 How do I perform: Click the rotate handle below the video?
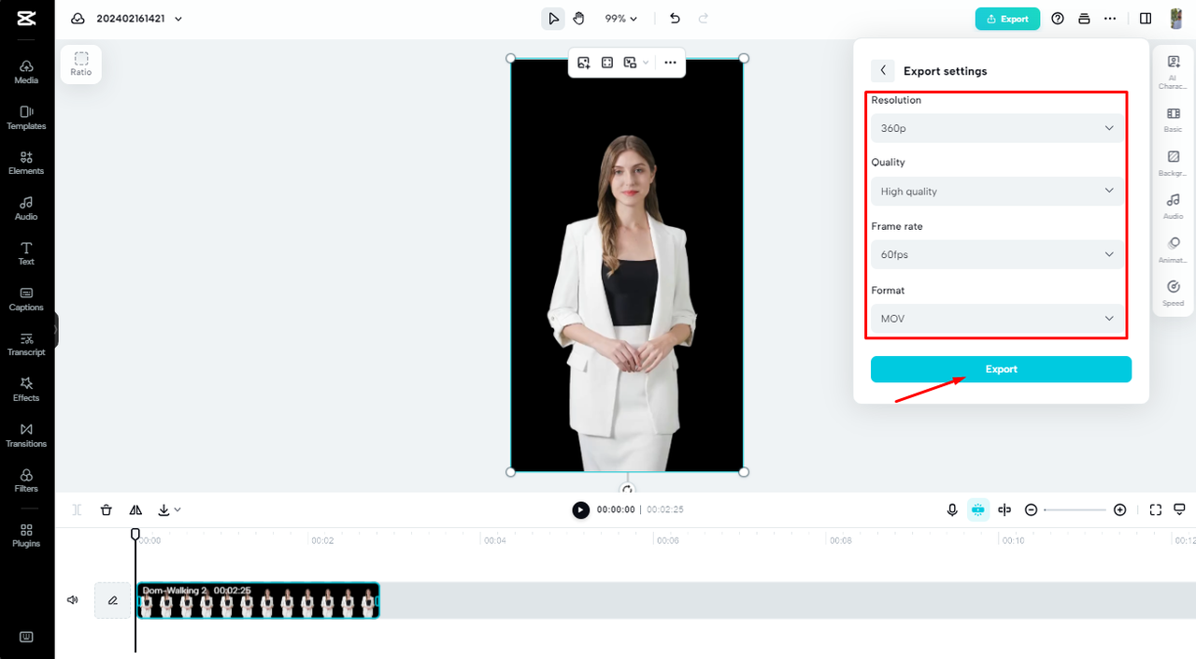627,489
